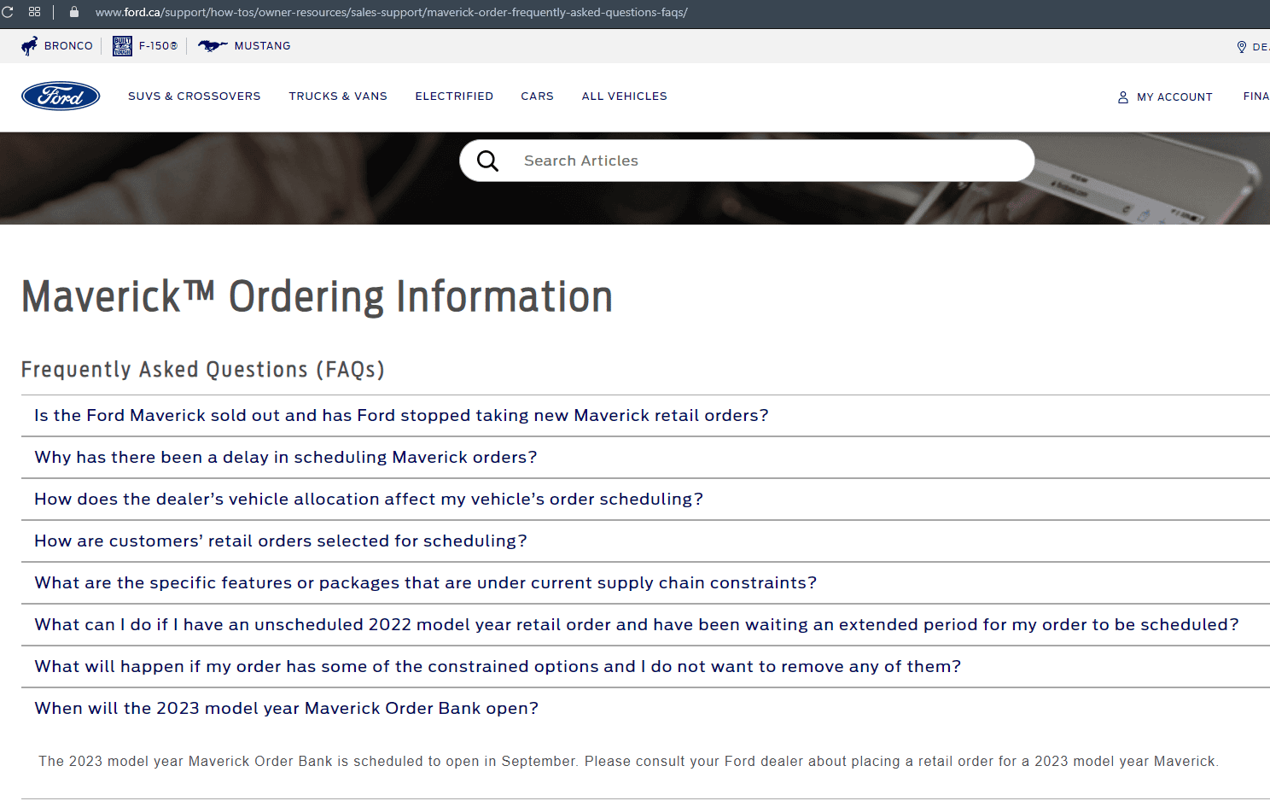Go to the Bronco link

coord(68,46)
